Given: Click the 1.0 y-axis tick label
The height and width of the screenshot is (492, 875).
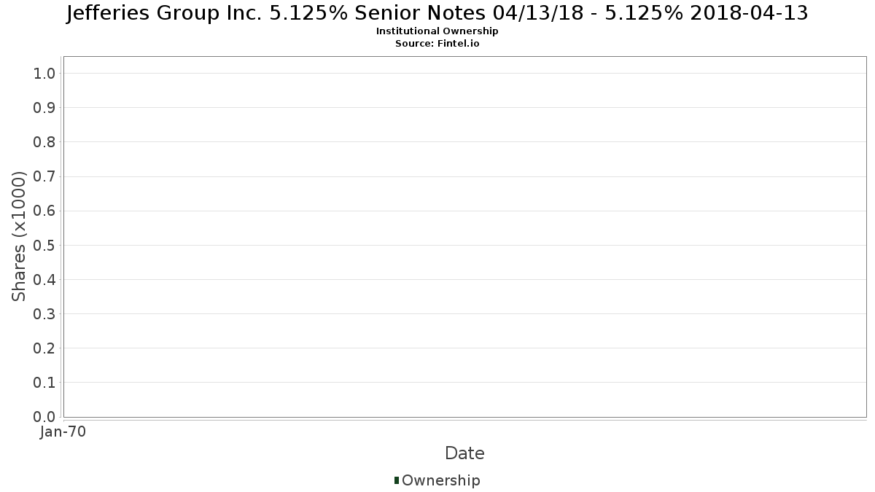Looking at the screenshot, I should [x=44, y=73].
